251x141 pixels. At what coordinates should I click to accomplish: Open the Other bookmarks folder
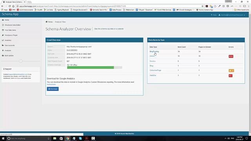point(242,10)
